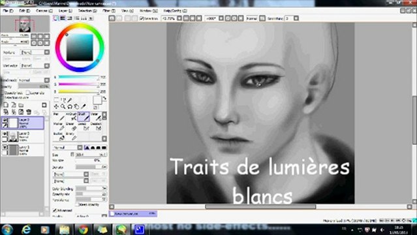417x235 pixels.
Task: Toggle the Advanced settings checkbox
Action: tap(55, 210)
